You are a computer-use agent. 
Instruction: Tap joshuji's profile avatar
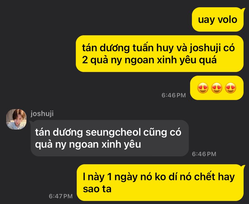point(16,119)
